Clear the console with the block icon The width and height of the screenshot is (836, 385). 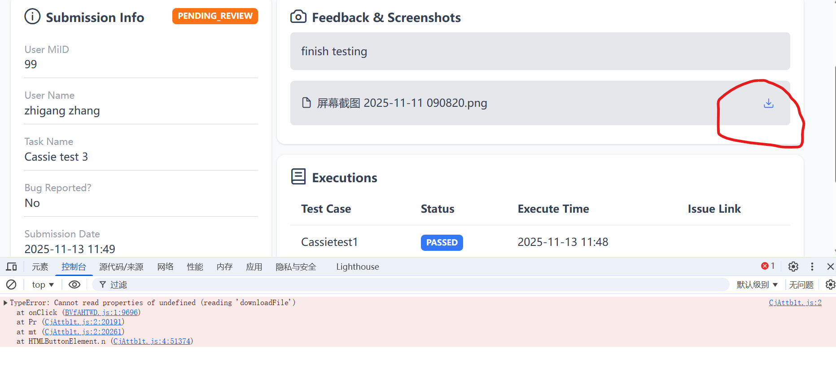pyautogui.click(x=11, y=284)
